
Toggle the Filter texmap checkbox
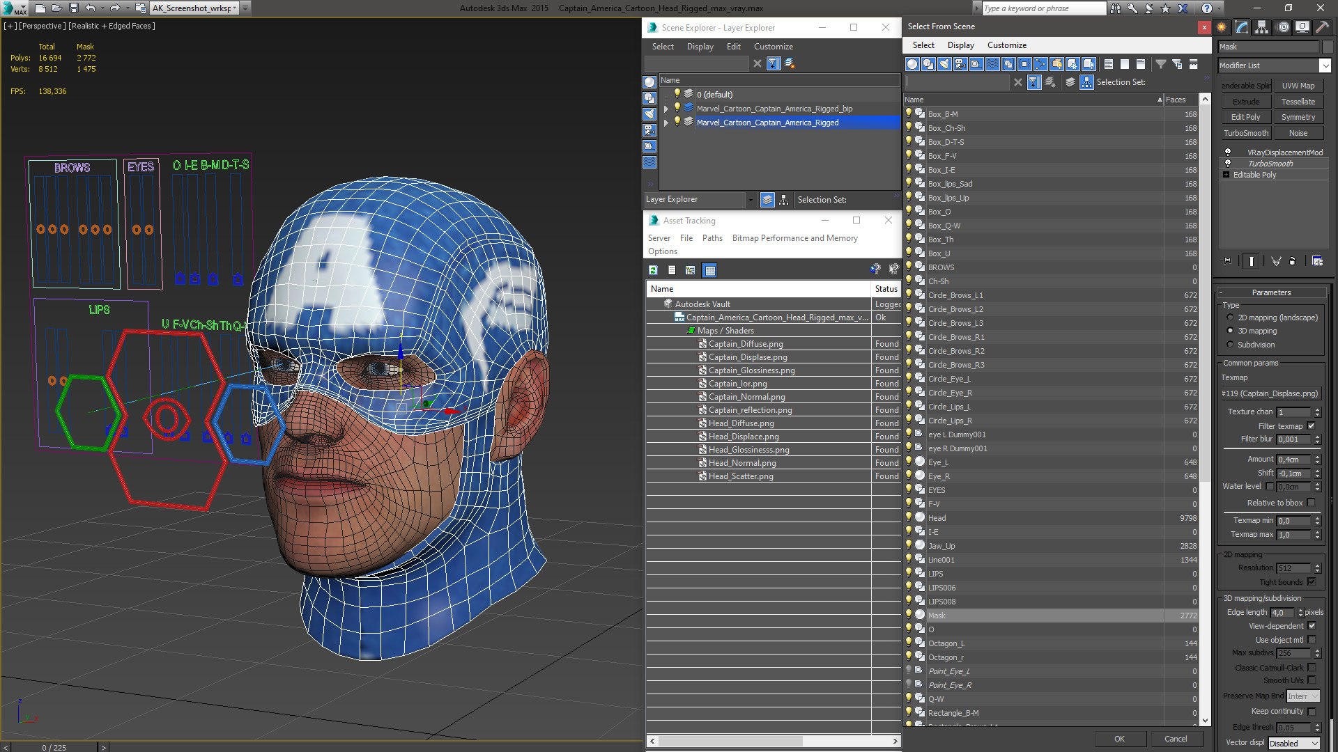1311,426
